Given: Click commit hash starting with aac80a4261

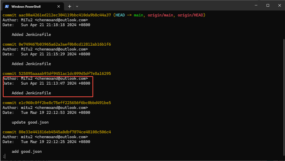Looking at the screenshot, I should pos(65,15).
